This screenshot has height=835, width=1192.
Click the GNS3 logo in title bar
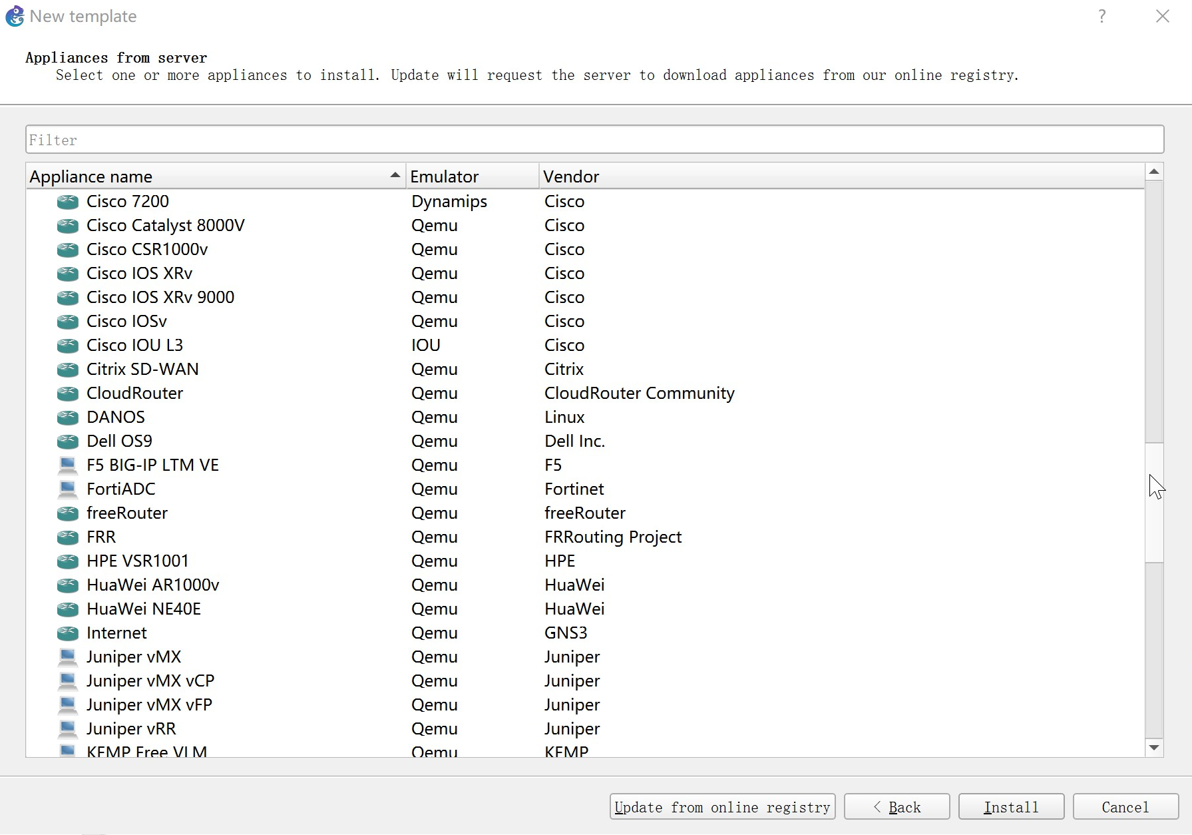15,16
